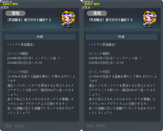Image resolution: width=163 pixels, height=131 pixels.
Task: Click QUEST INFO title of left window
Action: (10, 4)
